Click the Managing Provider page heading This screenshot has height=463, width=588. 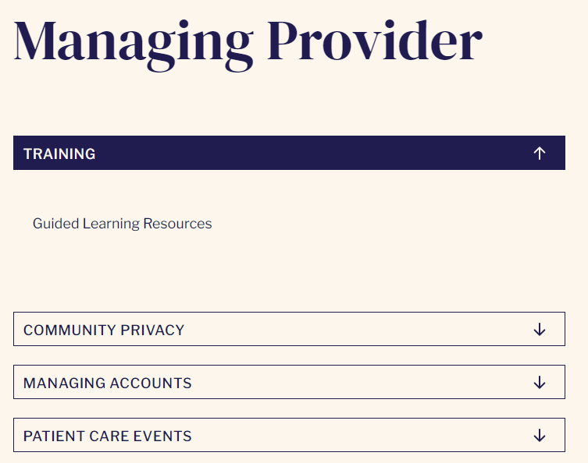tap(248, 45)
